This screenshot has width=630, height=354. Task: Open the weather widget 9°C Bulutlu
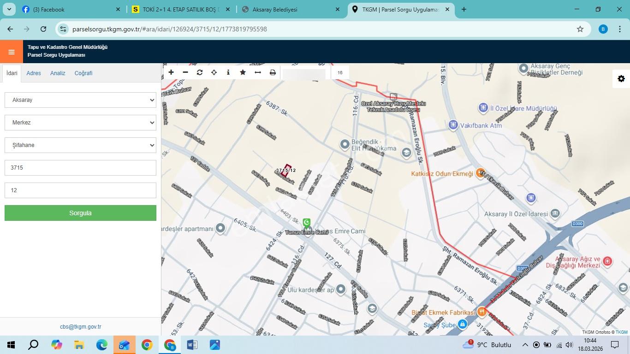[x=487, y=345]
